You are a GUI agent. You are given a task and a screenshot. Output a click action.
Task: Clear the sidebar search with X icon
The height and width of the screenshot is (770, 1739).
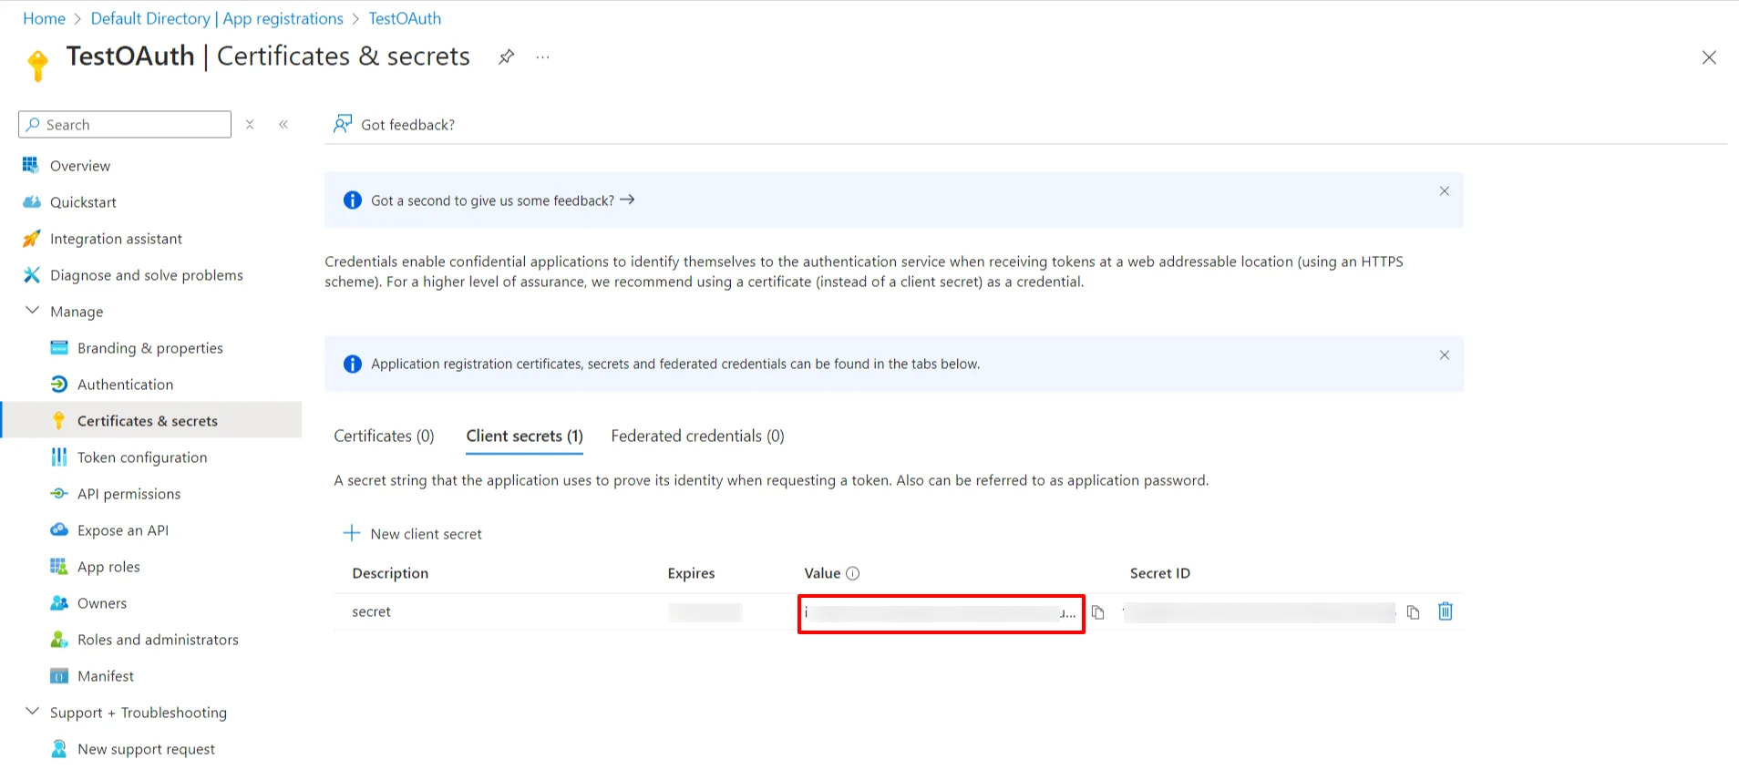pos(250,125)
